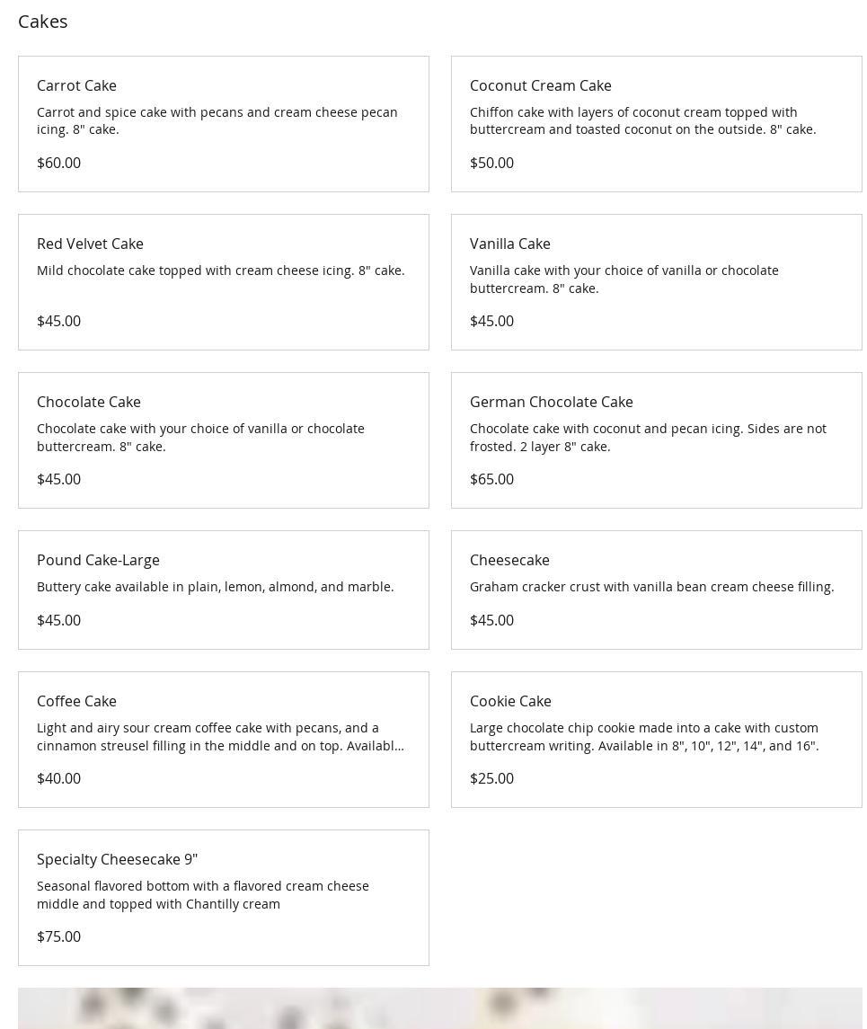Click the truncated Coffee Cake description
This screenshot has width=867, height=1029.
(x=220, y=737)
